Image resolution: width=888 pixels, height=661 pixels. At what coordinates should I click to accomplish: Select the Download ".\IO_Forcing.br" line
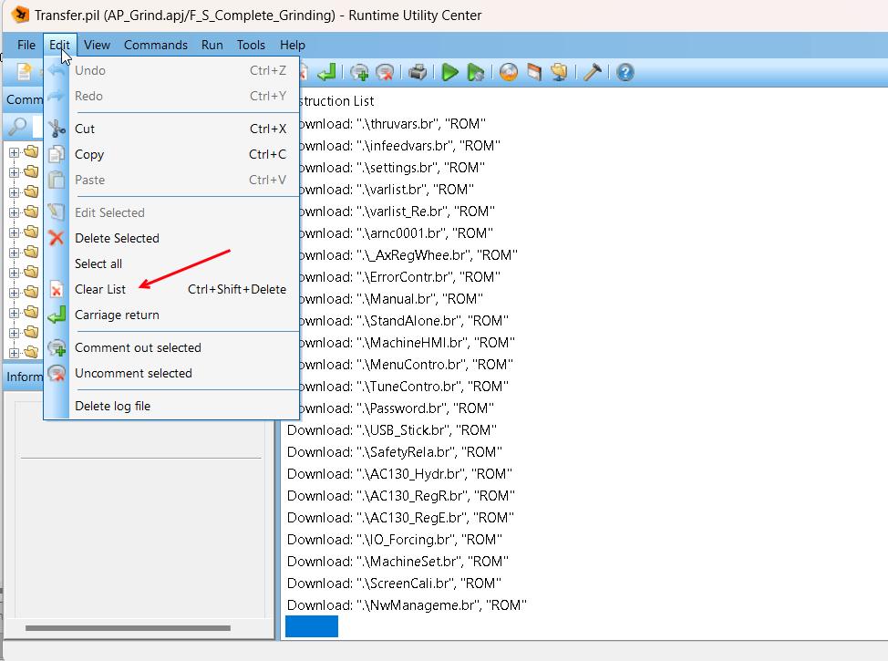click(394, 539)
